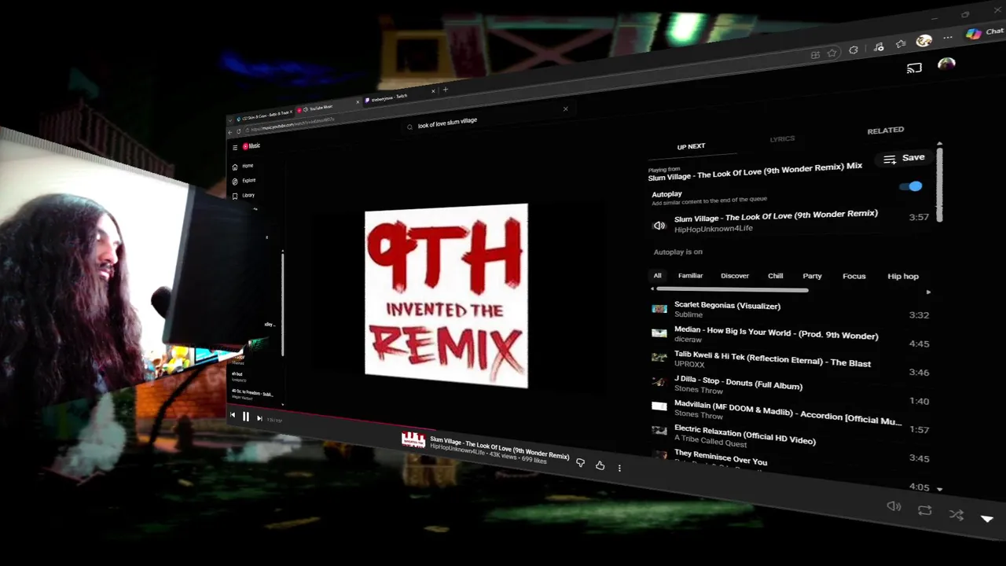Skip to the previous track

[233, 415]
